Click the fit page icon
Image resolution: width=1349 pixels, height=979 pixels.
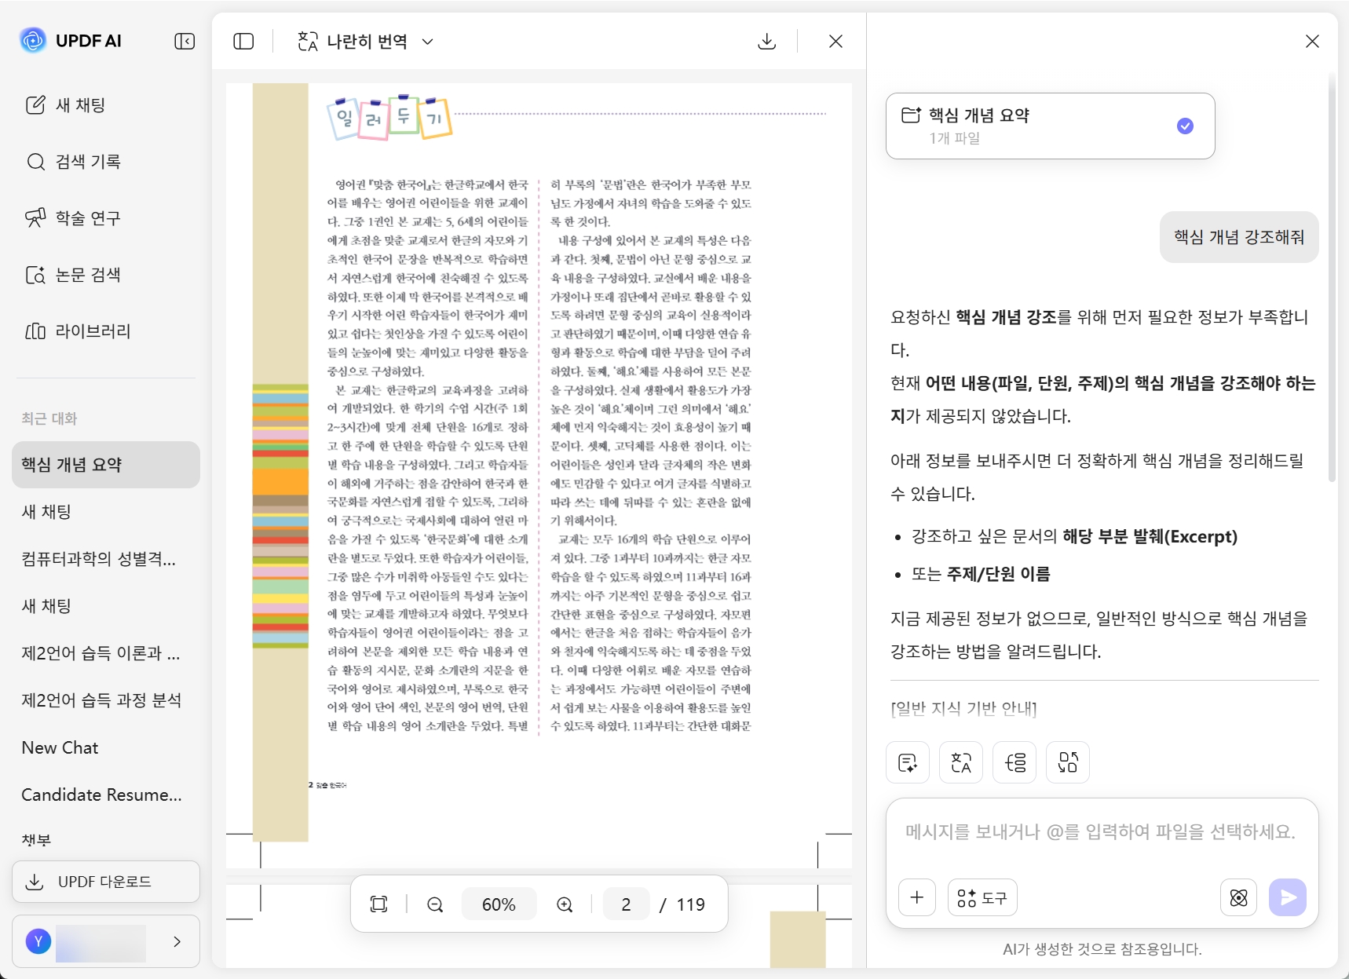tap(378, 904)
